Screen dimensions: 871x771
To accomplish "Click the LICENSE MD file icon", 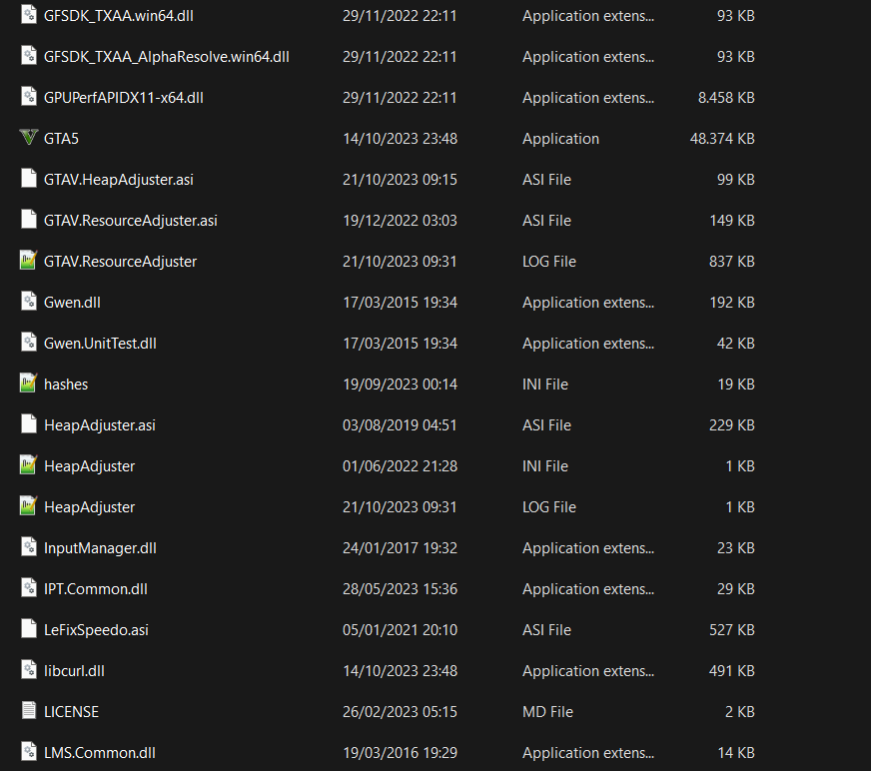I will pos(28,712).
